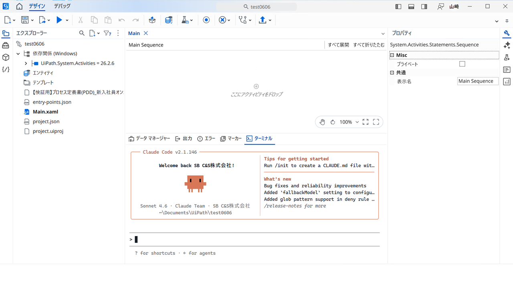Publish the project with the upload icon
This screenshot has width=513, height=289.
(263, 20)
